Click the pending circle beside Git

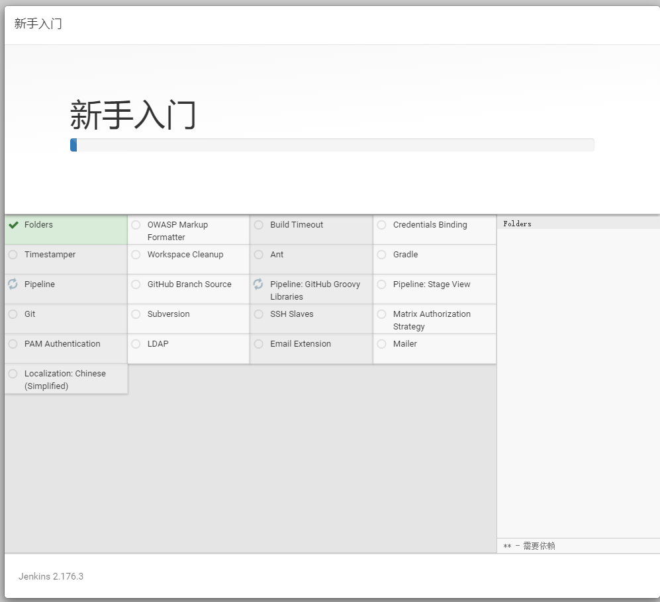pyautogui.click(x=13, y=314)
